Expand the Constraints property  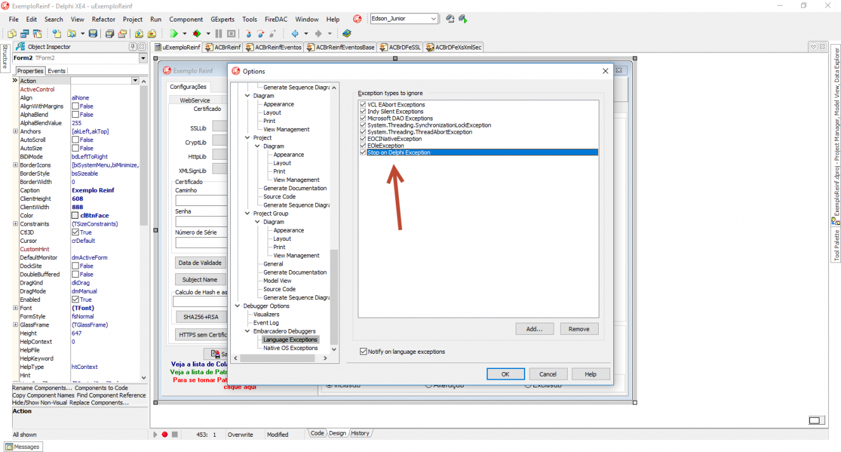click(x=15, y=224)
